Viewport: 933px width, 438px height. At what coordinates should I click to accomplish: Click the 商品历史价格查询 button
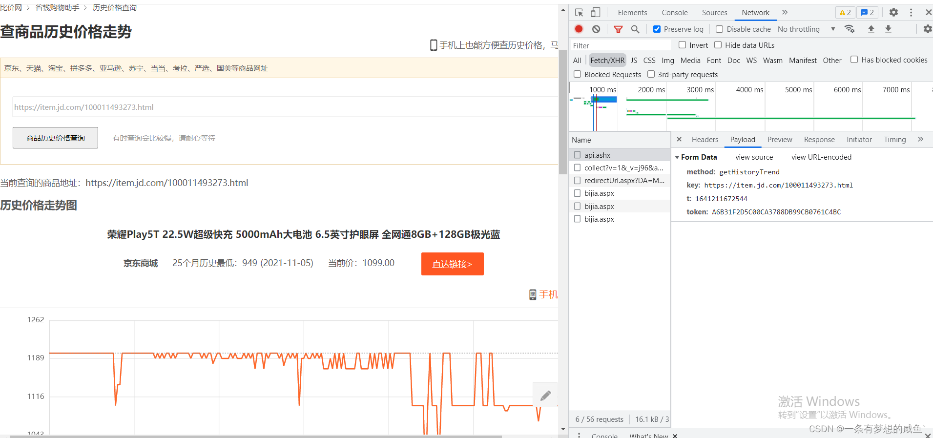point(55,138)
